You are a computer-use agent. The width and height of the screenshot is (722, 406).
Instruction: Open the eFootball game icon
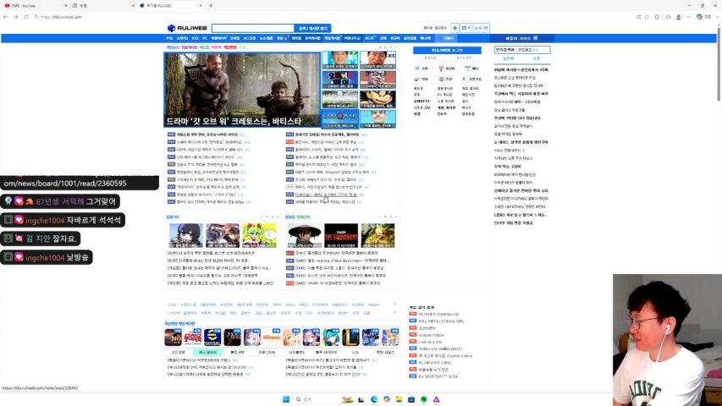pos(212,337)
